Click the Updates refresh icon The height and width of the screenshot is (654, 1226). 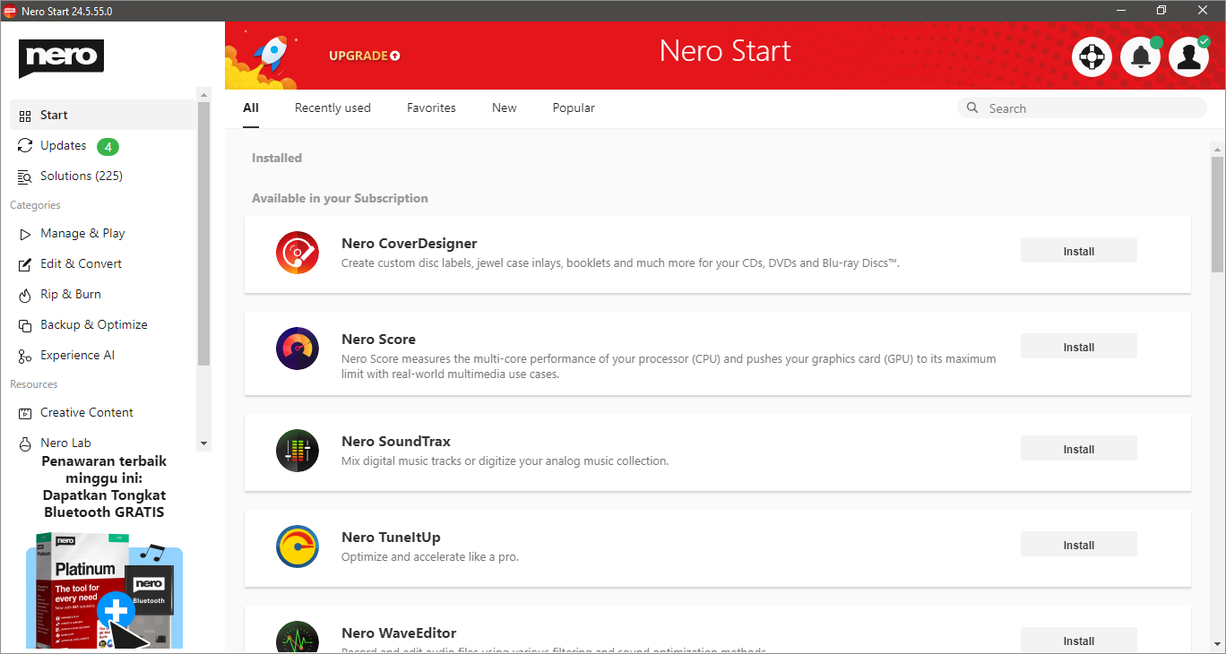(25, 146)
